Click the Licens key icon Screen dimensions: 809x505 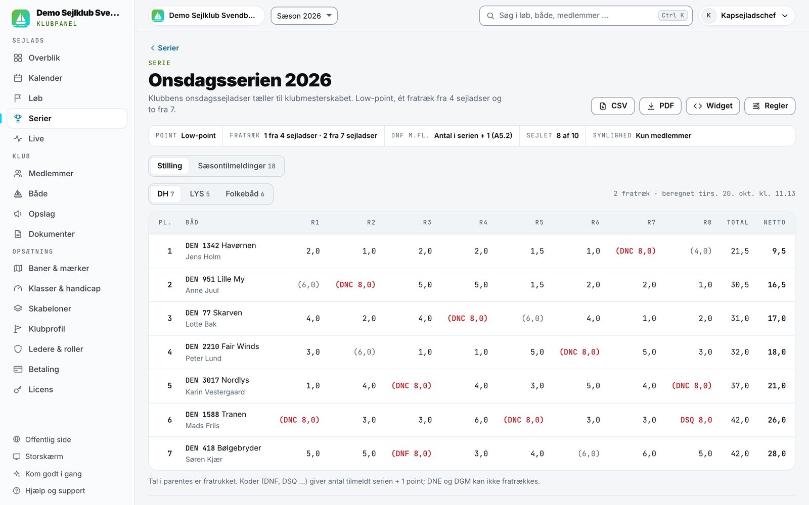[x=18, y=389]
